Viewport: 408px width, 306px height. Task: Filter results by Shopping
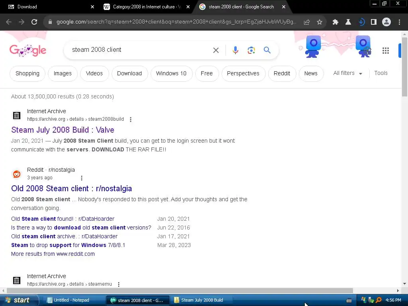tap(27, 74)
